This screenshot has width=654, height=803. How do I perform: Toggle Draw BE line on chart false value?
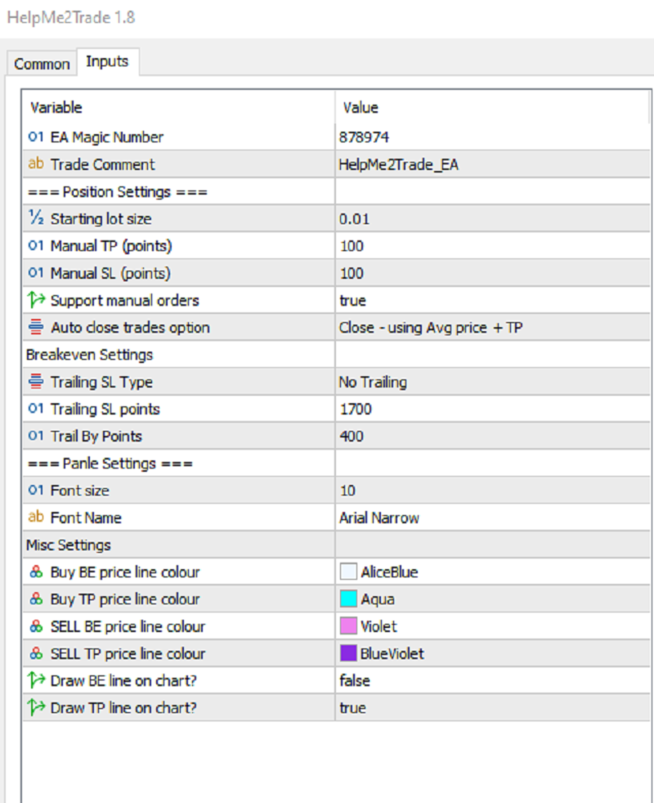tap(355, 680)
